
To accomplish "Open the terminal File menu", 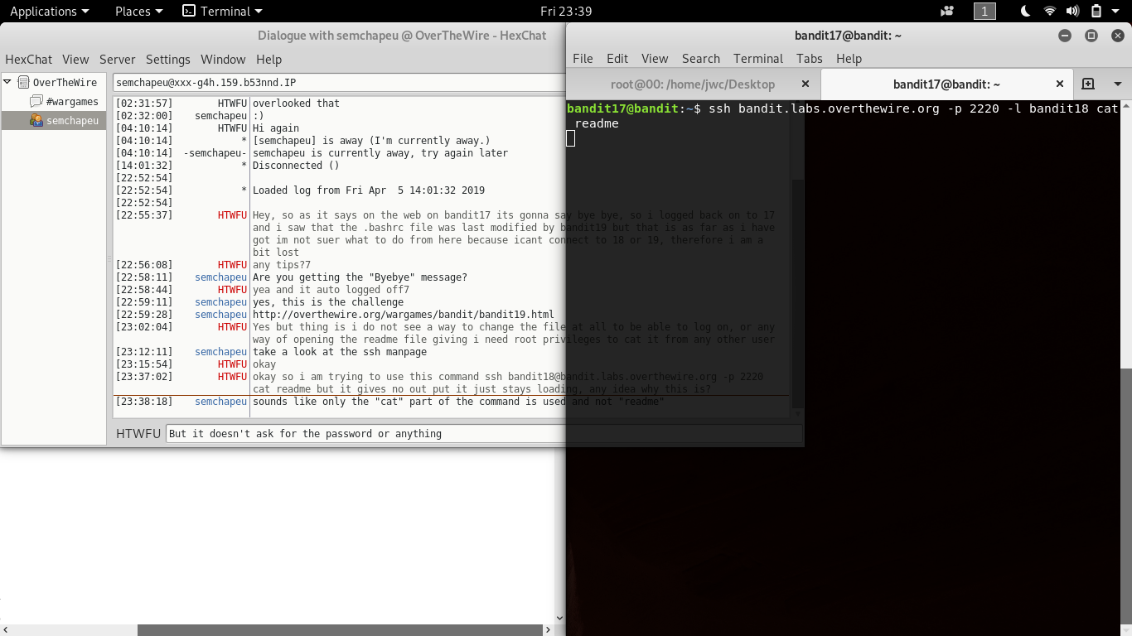I will point(583,59).
